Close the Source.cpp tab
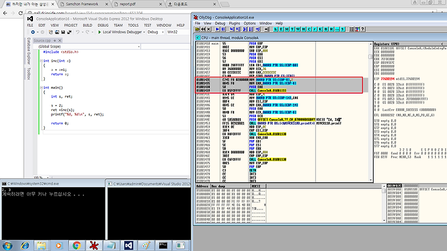This screenshot has width=447, height=251. 60,40
